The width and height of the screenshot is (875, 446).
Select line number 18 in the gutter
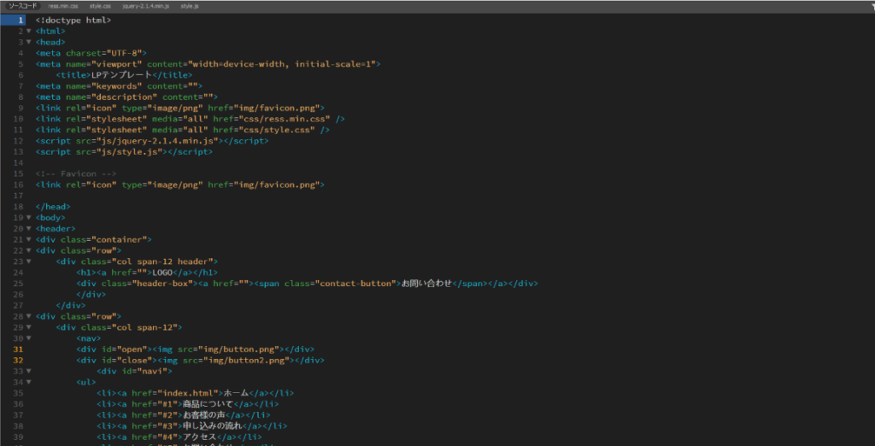(19, 207)
